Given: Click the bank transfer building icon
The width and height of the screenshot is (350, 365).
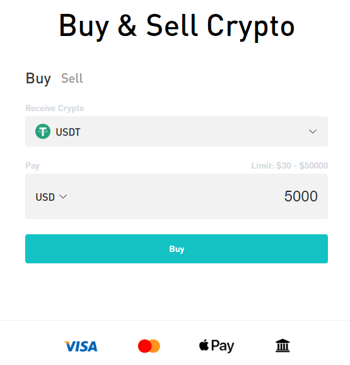Looking at the screenshot, I should [283, 345].
